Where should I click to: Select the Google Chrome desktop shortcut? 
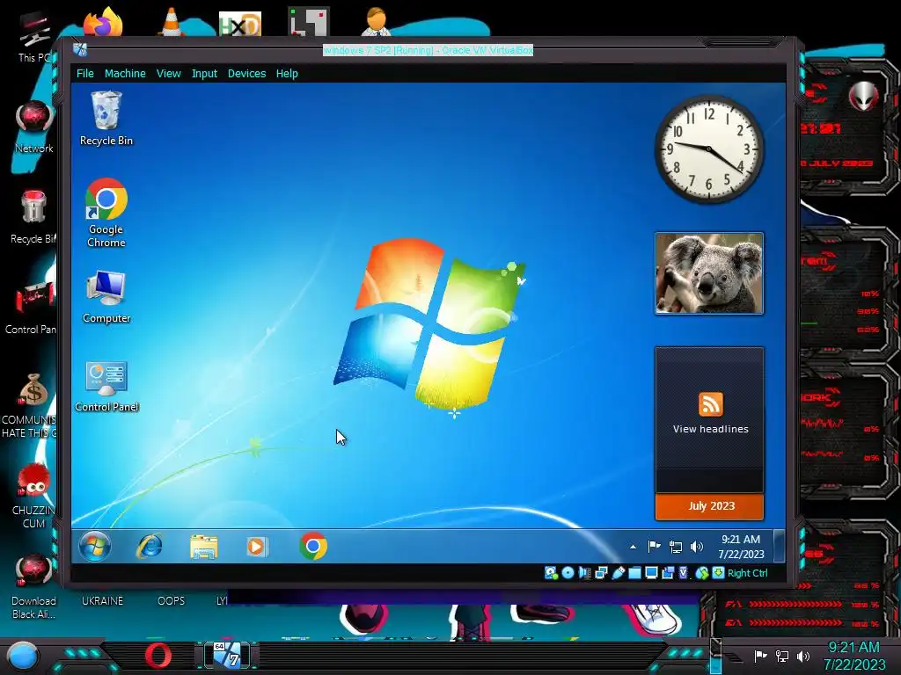pyautogui.click(x=106, y=213)
